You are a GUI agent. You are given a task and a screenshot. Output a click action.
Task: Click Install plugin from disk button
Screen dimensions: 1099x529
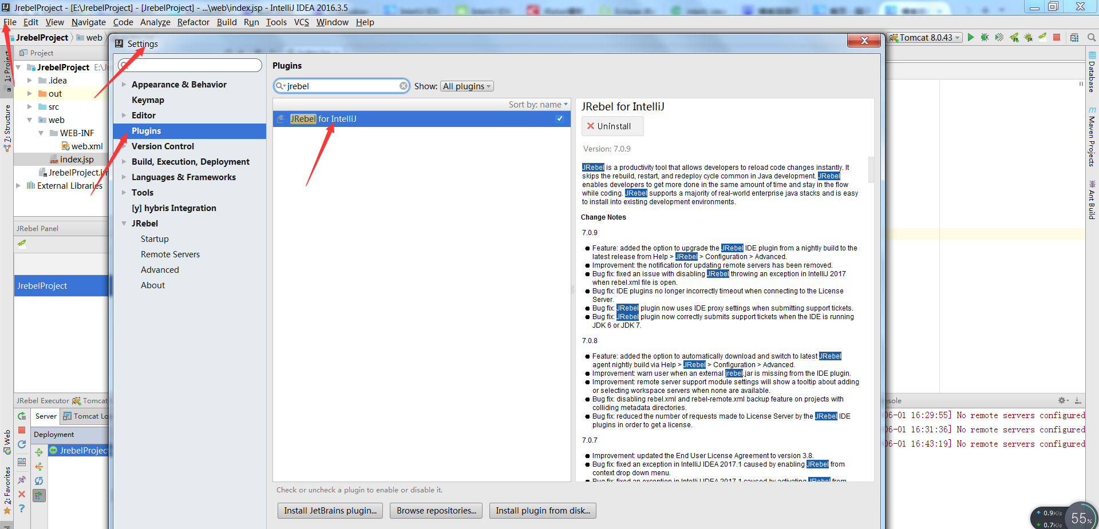pos(543,511)
